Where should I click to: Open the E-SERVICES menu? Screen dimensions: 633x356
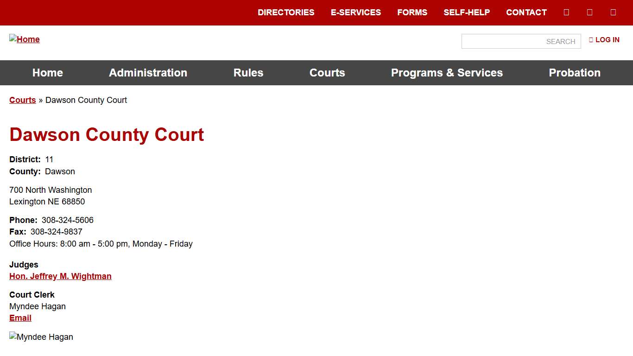point(356,13)
